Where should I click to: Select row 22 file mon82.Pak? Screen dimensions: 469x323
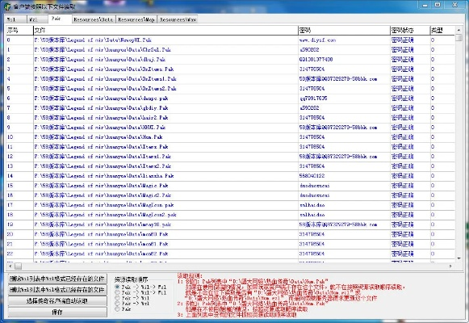pyautogui.click(x=101, y=254)
